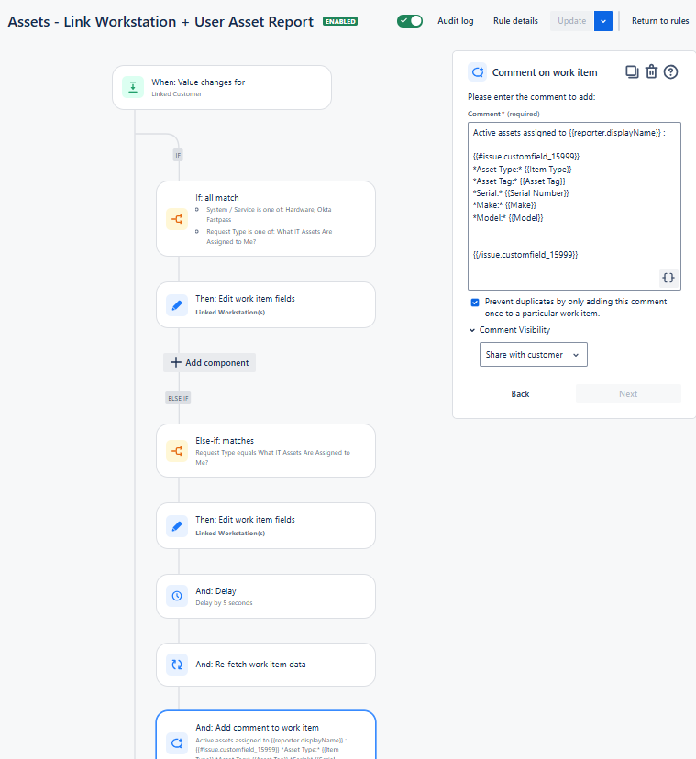This screenshot has height=759, width=696.
Task: Click the trigger icon on When: Value changes
Action: 132,86
